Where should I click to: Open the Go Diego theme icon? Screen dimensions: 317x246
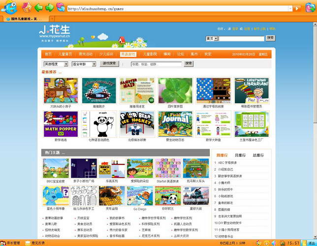coord(137,195)
